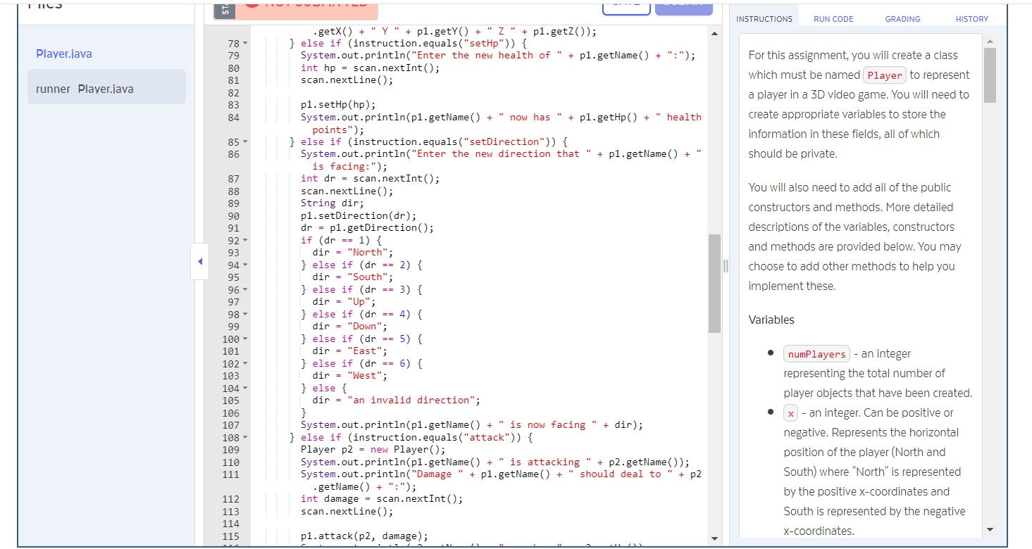Click the editor scrollbar up arrow

714,32
